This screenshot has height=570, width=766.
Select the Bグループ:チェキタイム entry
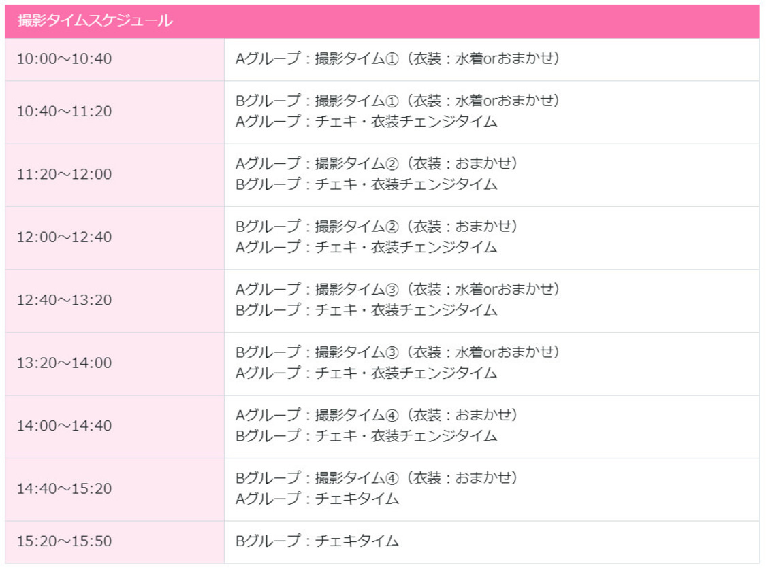(317, 541)
